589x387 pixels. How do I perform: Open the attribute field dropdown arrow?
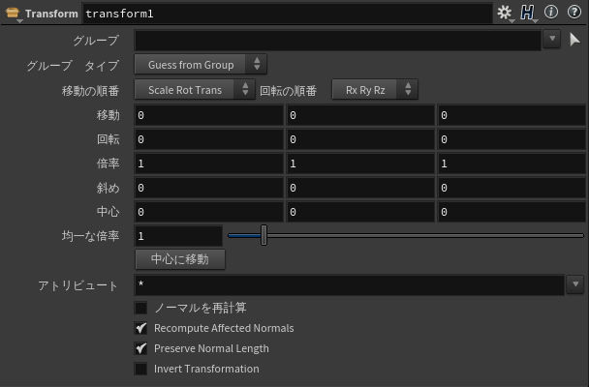574,284
